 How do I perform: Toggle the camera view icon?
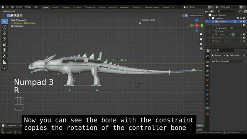click(x=201, y=44)
